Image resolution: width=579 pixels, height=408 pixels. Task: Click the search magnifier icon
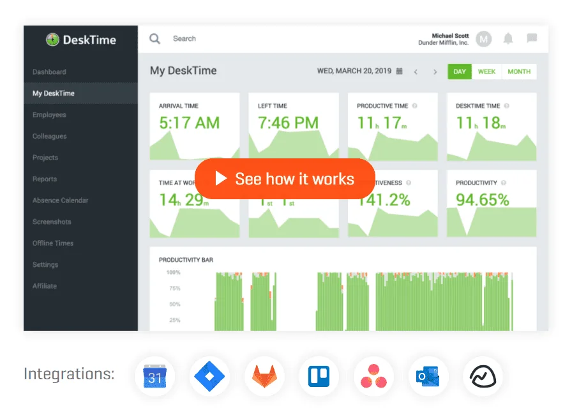pyautogui.click(x=155, y=39)
